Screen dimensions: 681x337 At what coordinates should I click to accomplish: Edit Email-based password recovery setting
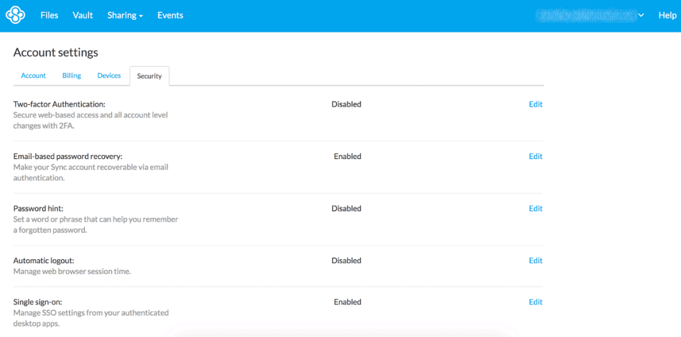pyautogui.click(x=535, y=156)
